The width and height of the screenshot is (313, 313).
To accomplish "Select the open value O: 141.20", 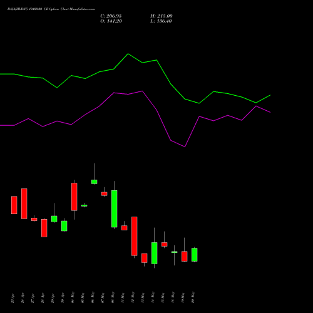I will [x=111, y=21].
